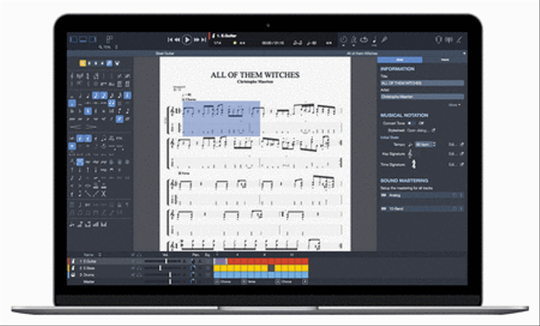Adjust the E.Bass volume slider

tap(160, 268)
